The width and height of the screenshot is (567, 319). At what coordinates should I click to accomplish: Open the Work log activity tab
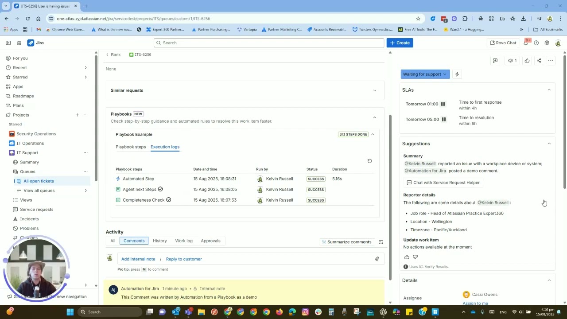(x=184, y=241)
